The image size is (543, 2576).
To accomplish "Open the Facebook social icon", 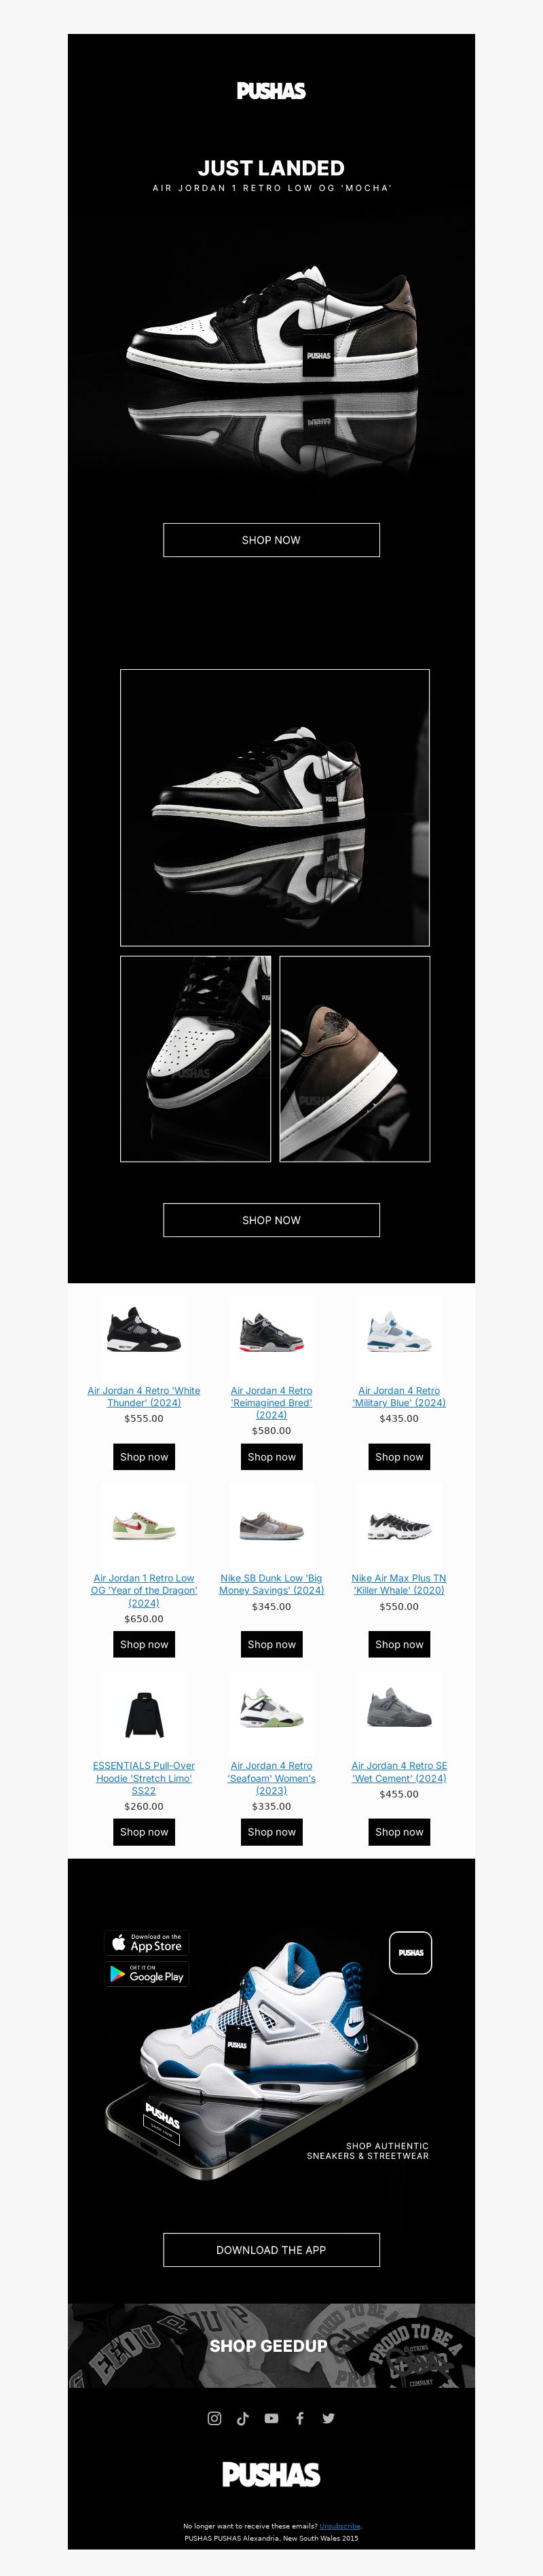I will 299,2418.
